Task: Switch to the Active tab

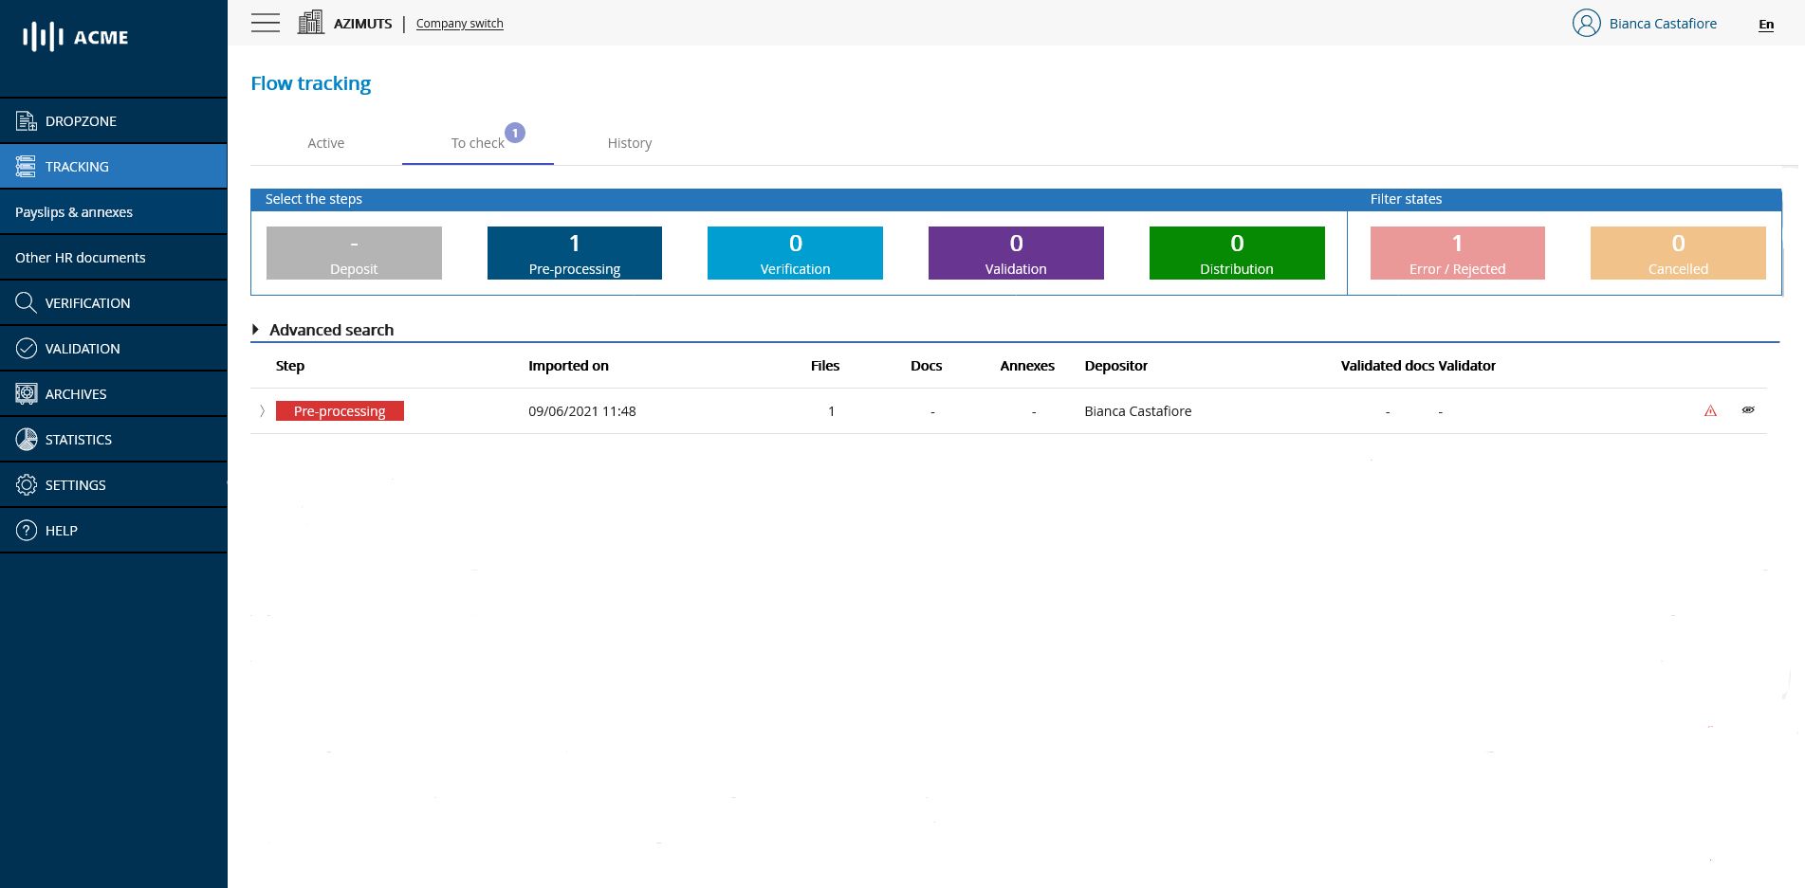Action: click(x=325, y=142)
